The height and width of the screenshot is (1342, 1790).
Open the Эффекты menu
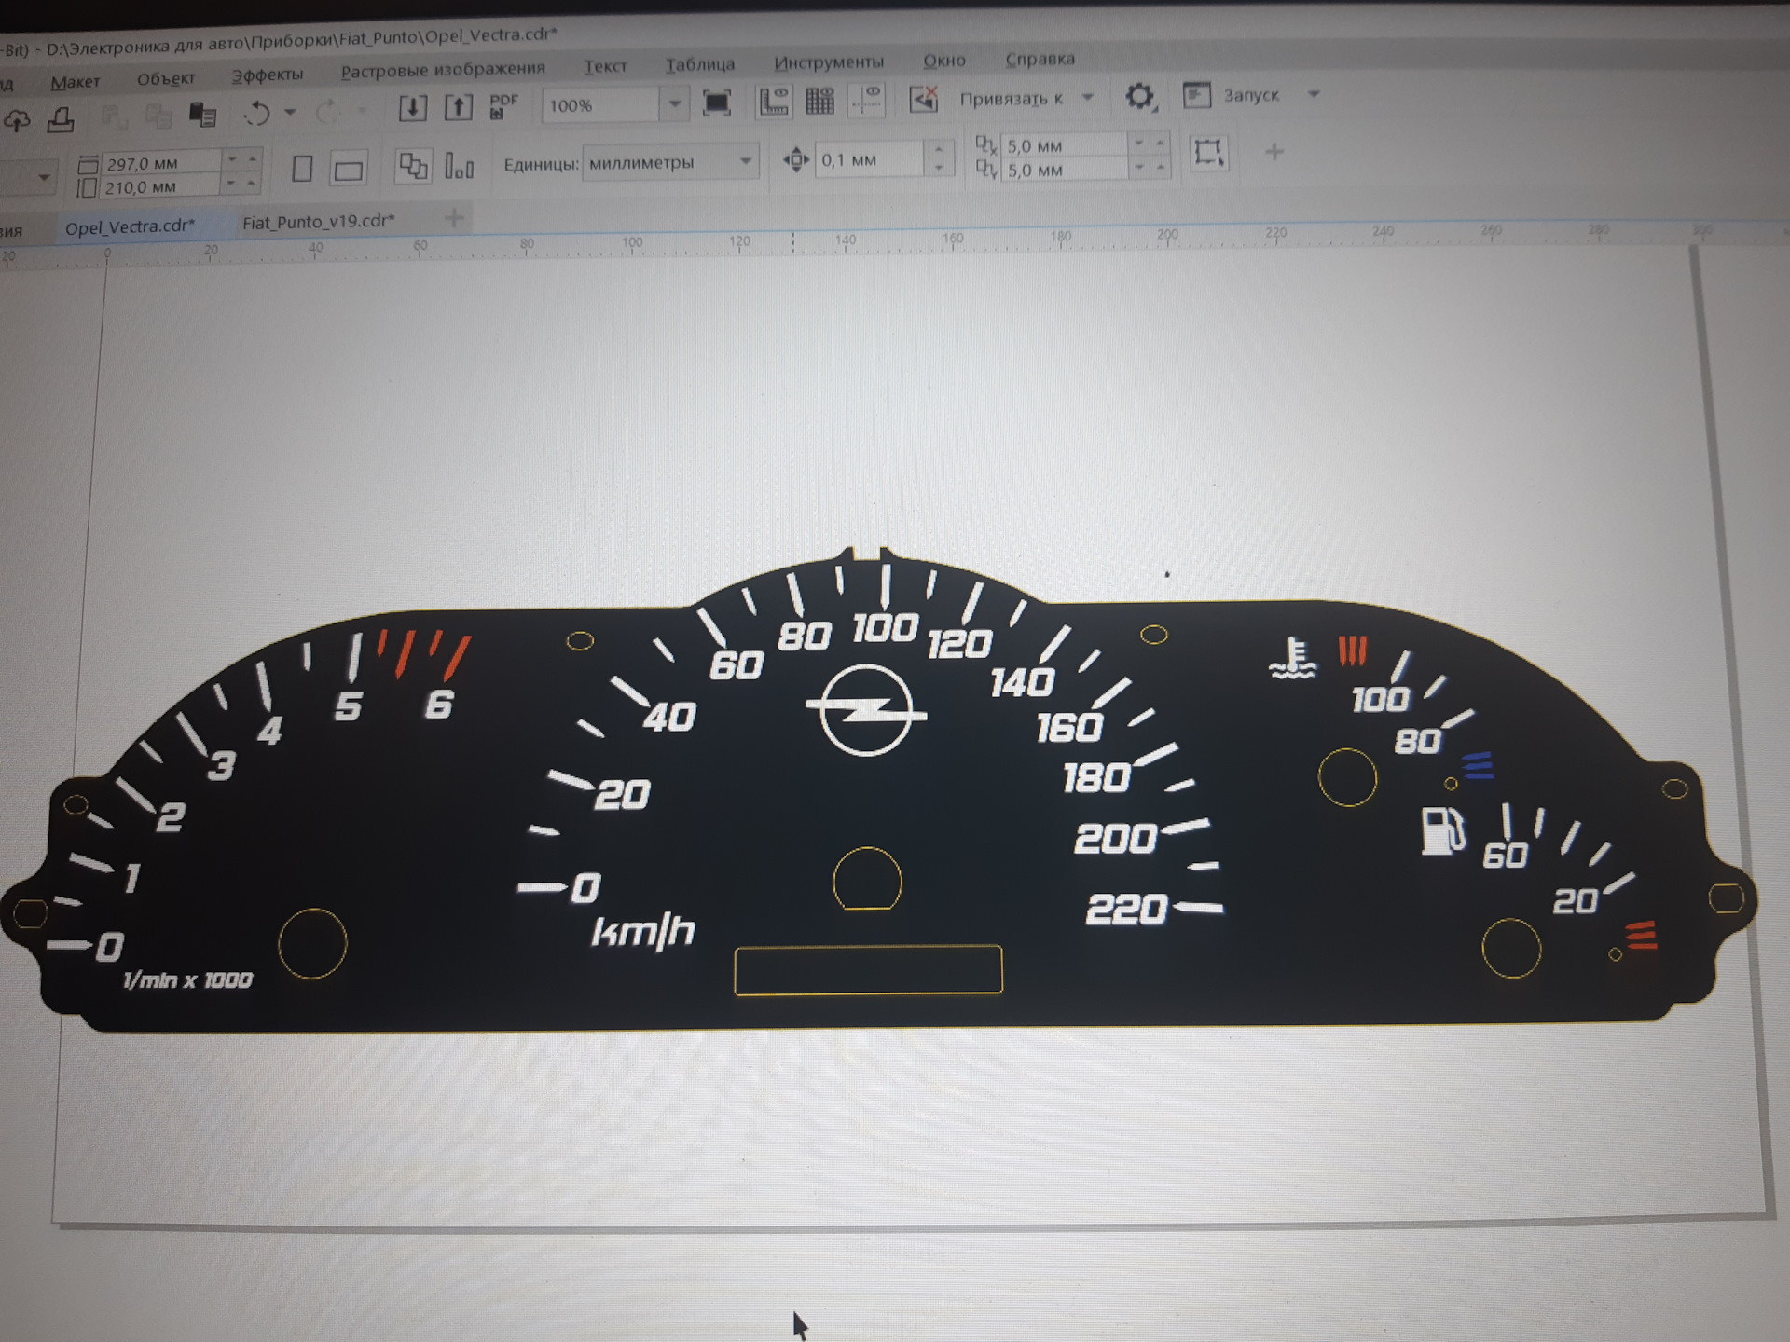pos(268,75)
